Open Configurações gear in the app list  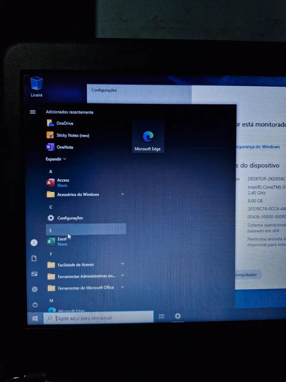point(65,218)
